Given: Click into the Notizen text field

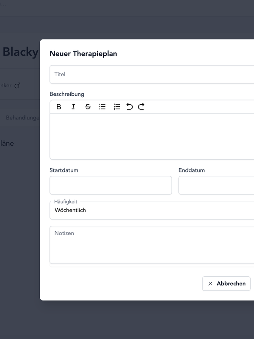Looking at the screenshot, I should pos(152,245).
